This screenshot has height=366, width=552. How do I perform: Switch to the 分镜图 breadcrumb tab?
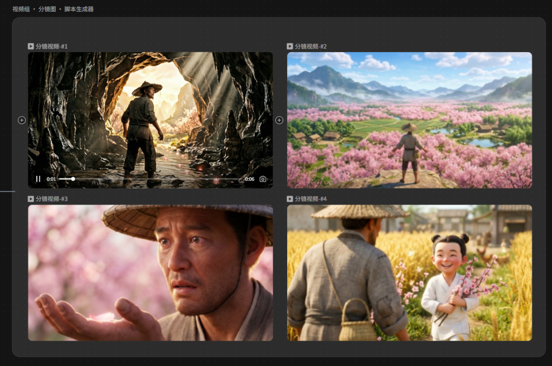[x=47, y=9]
